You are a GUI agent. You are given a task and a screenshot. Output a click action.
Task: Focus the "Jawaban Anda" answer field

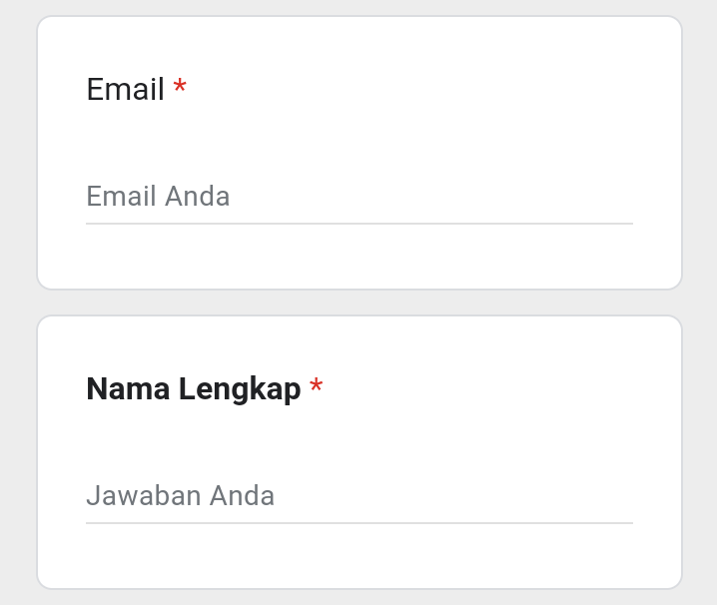tap(358, 495)
